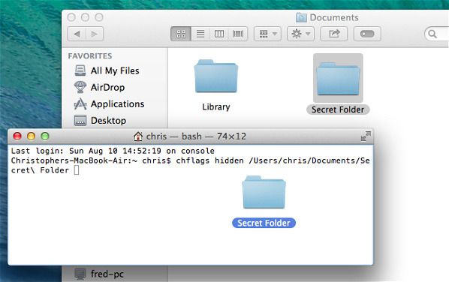Click the Share button in Finder toolbar

(334, 34)
